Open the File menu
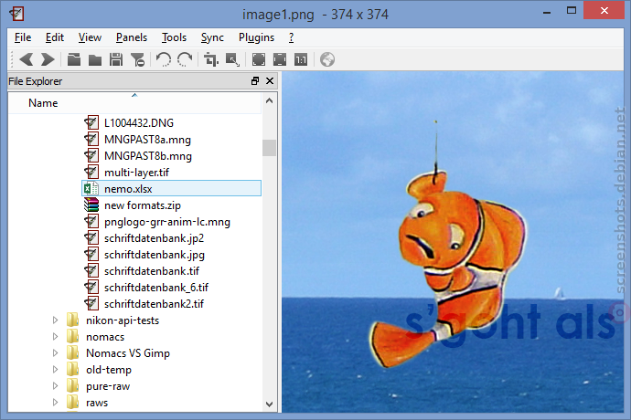The image size is (631, 420). [23, 37]
